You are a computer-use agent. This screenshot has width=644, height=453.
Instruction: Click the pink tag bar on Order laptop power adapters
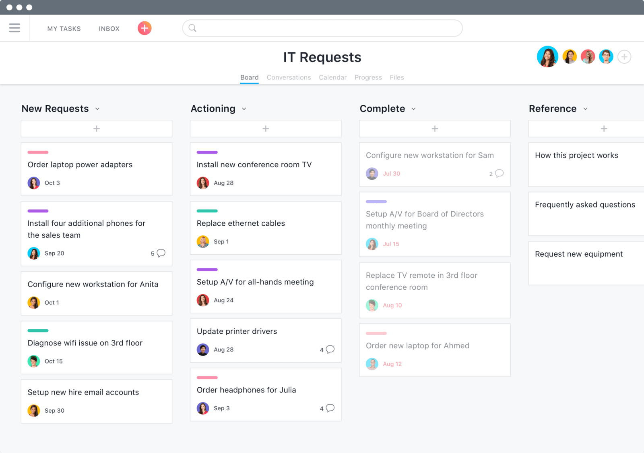pos(38,152)
